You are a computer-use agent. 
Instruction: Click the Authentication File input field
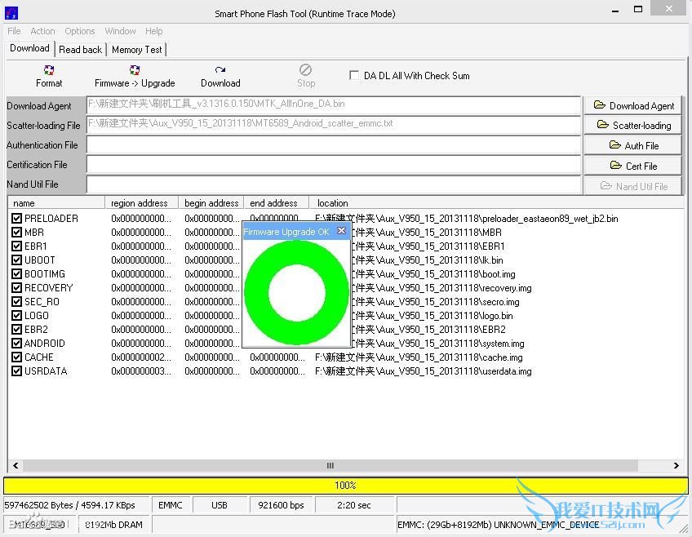[x=333, y=145]
